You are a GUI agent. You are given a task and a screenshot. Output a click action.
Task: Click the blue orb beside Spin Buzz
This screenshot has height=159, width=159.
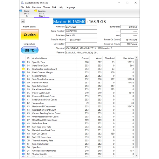coord(23,147)
